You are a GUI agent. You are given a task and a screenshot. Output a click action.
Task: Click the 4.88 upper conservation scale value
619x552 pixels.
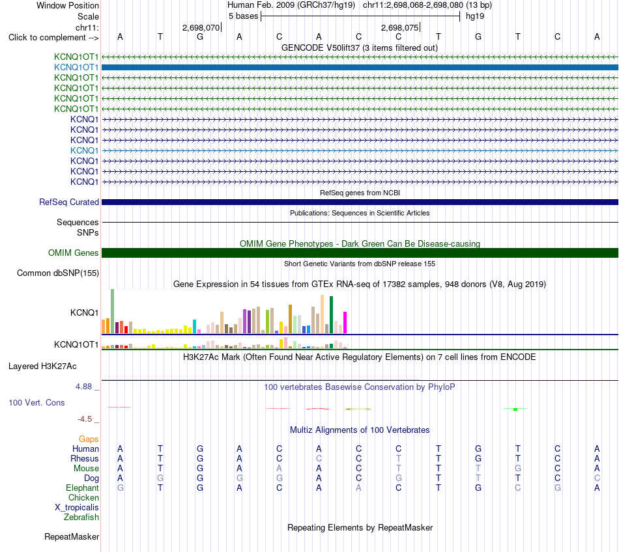point(84,387)
